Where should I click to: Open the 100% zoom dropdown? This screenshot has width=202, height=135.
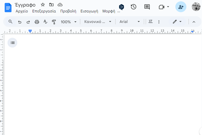pyautogui.click(x=68, y=22)
